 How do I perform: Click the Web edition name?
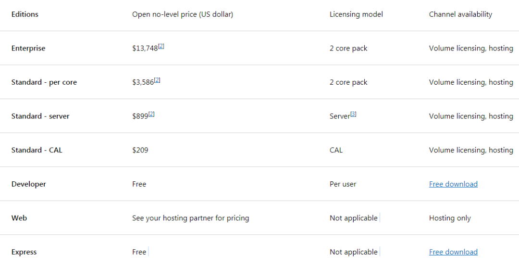pyautogui.click(x=19, y=218)
